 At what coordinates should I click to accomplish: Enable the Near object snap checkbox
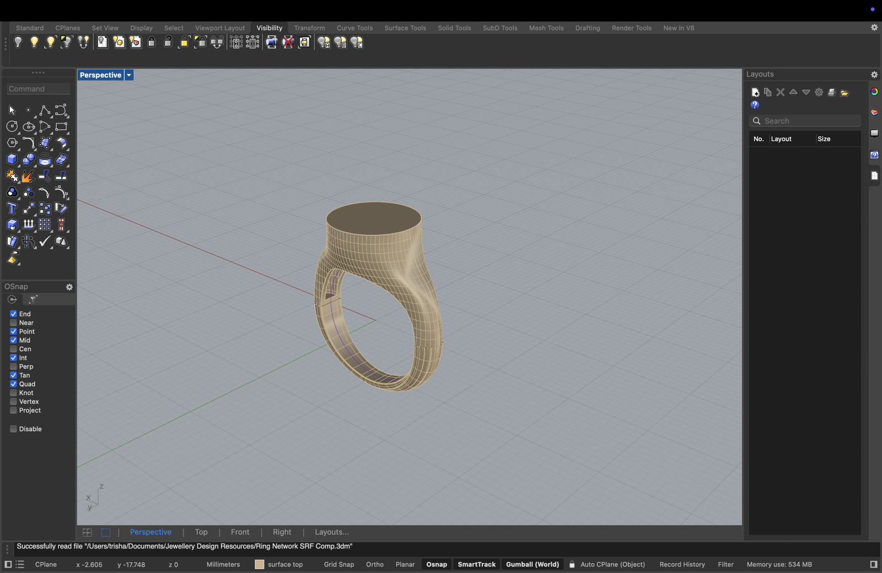pyautogui.click(x=13, y=323)
